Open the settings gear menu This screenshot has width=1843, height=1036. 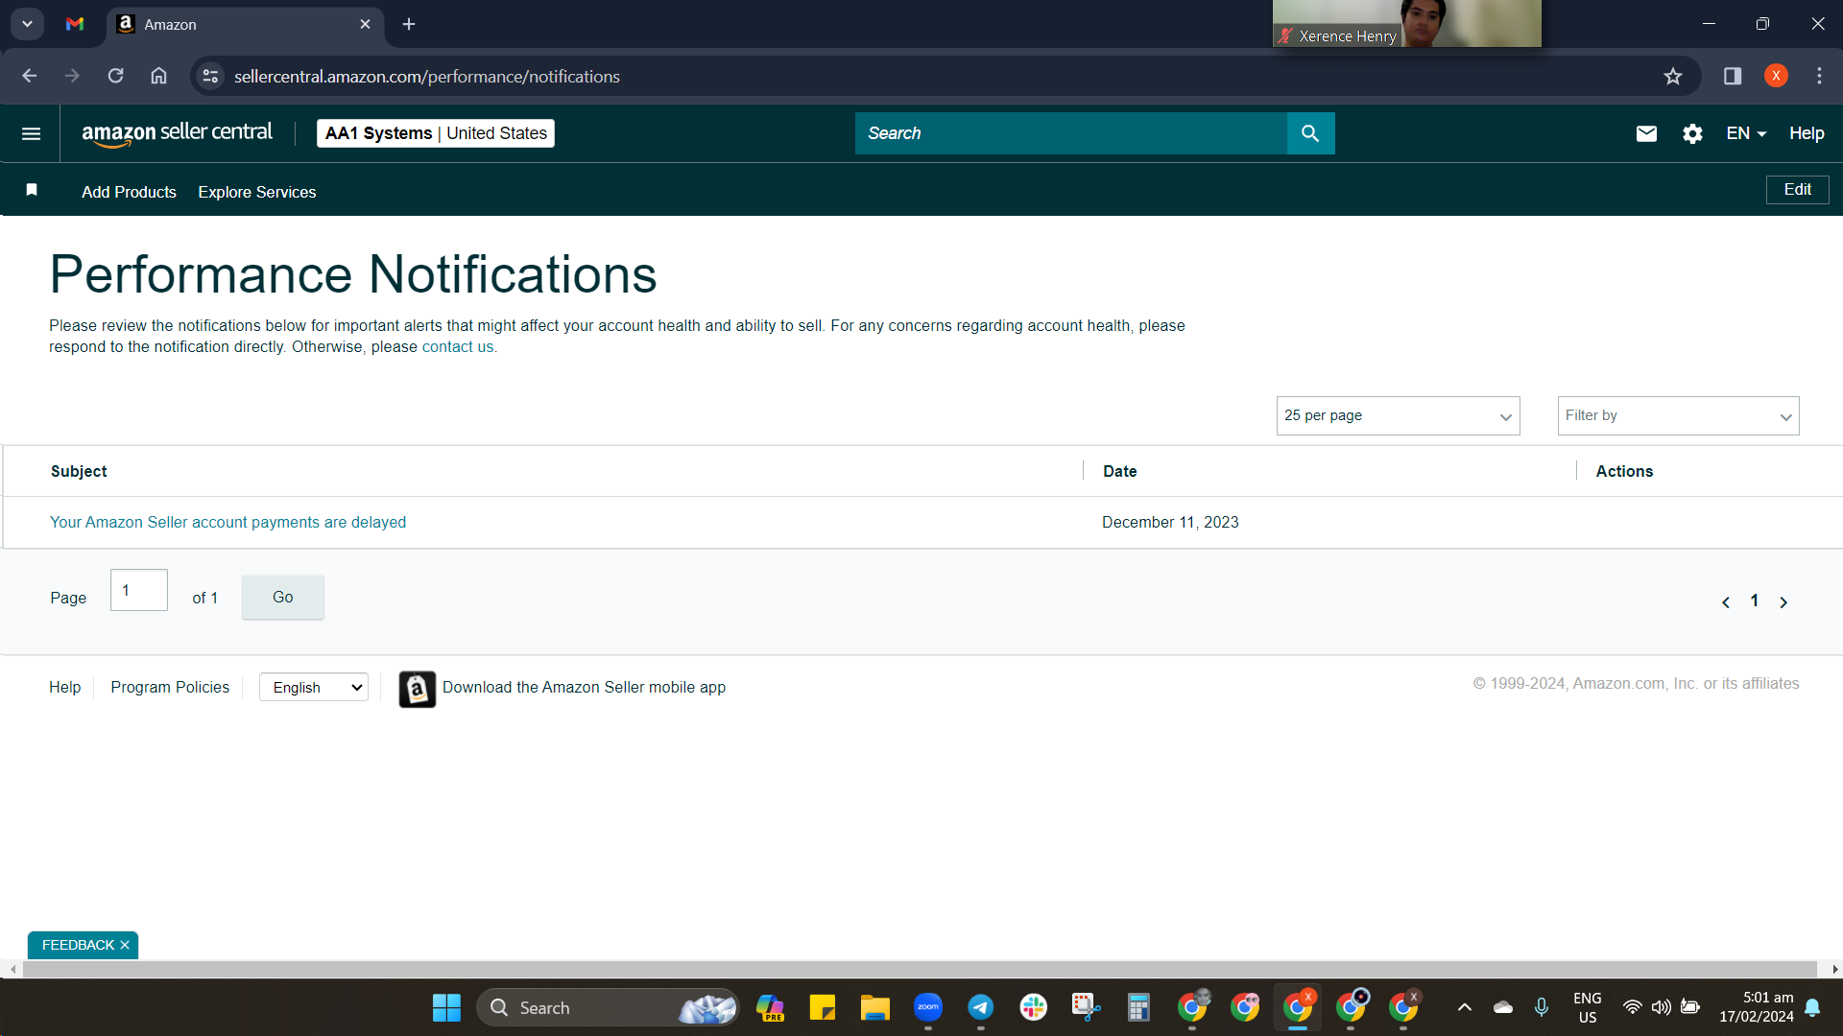pos(1692,133)
